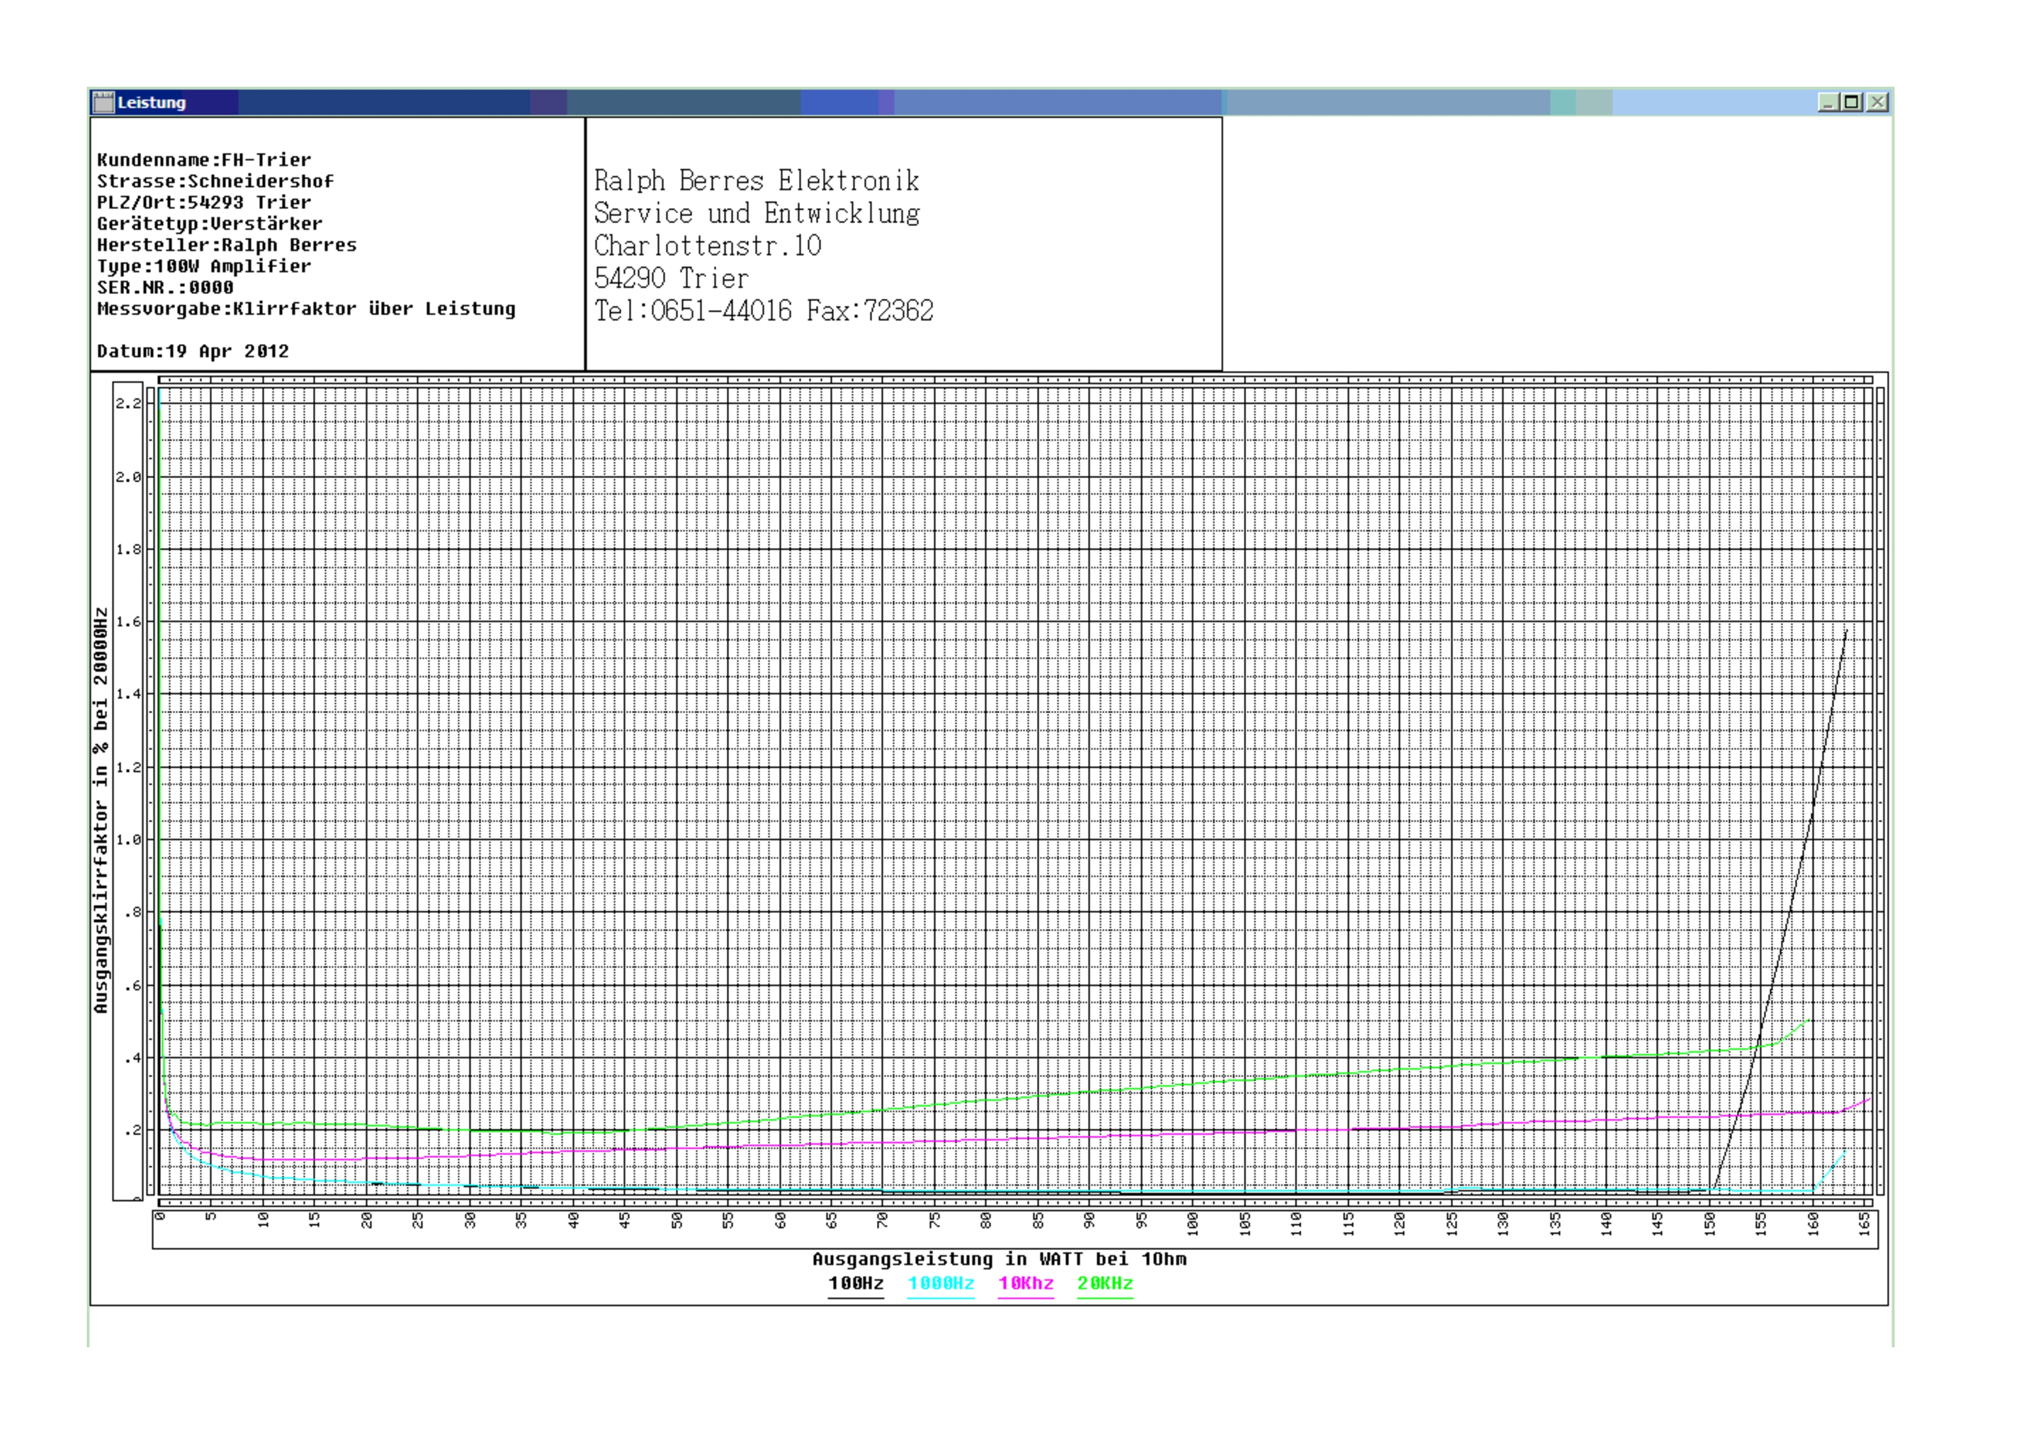Screen dimensions: 2030x1434
Task: Click the Ralph Berres Elektronik heading
Action: [756, 181]
